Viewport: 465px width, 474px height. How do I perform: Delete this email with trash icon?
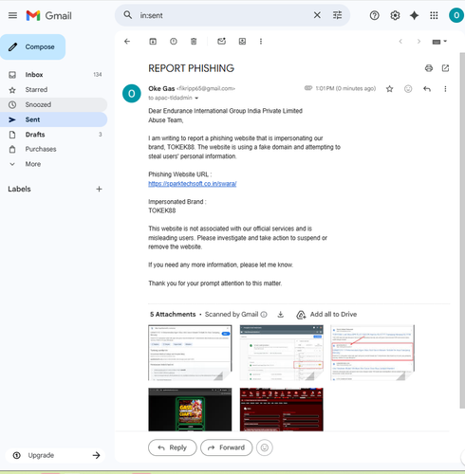tap(194, 42)
